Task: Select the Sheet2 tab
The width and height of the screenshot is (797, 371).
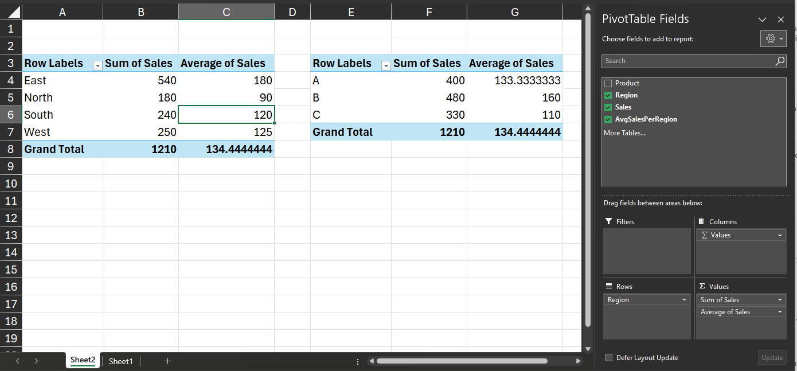Action: click(83, 360)
